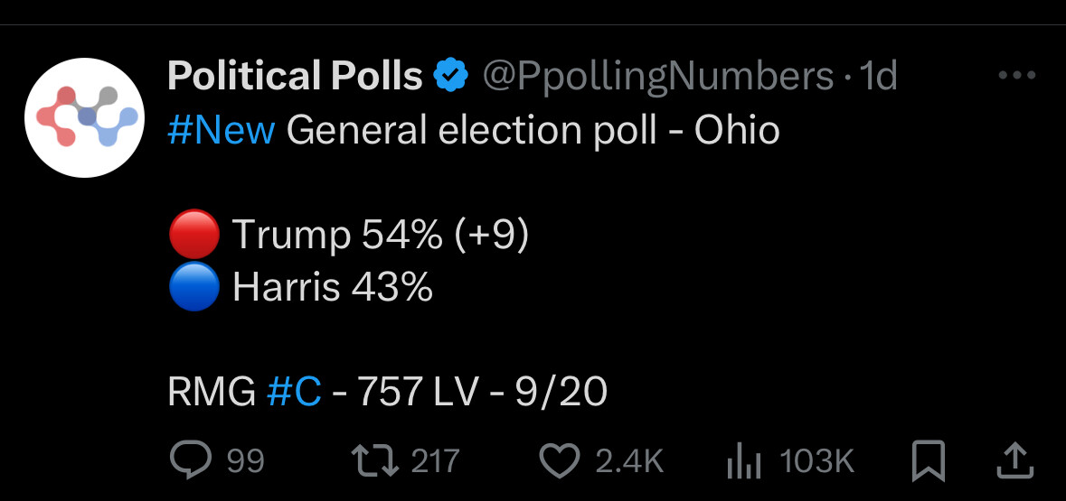The image size is (1066, 501).
Task: Open the post via Trump 54% line
Action: 348,236
